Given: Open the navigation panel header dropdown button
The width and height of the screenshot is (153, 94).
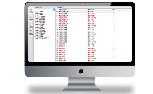Looking at the screenshot, I should click(54, 8).
